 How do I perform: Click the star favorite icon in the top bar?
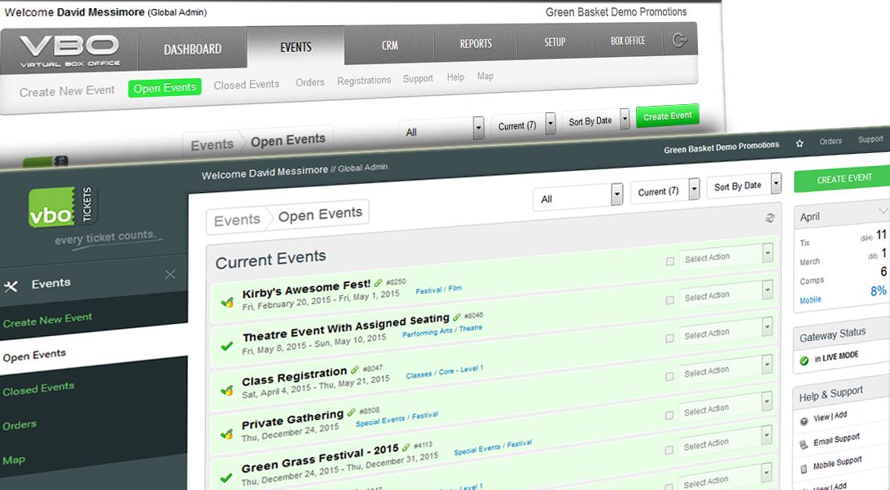coord(799,143)
